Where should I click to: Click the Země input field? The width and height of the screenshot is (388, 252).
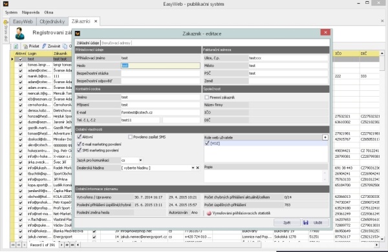click(x=288, y=81)
